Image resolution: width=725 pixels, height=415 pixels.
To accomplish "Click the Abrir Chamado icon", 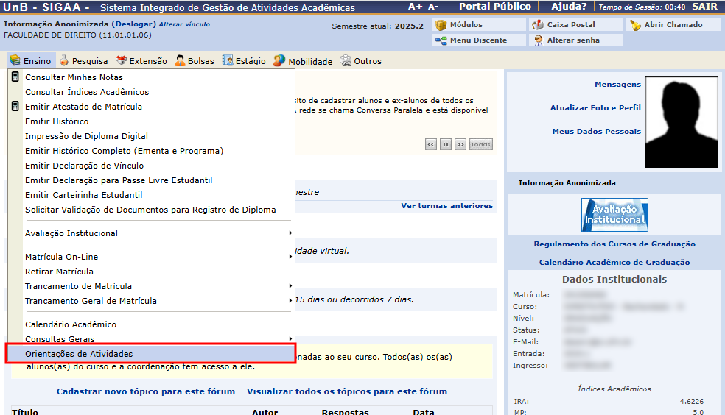I will [635, 25].
